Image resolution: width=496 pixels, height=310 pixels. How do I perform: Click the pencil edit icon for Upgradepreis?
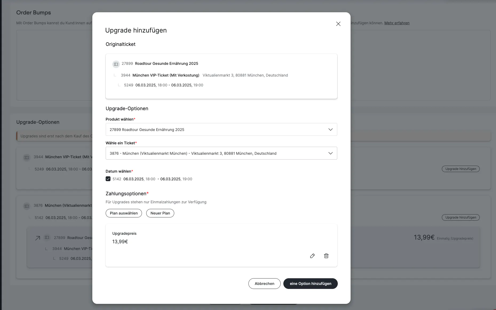coord(312,256)
